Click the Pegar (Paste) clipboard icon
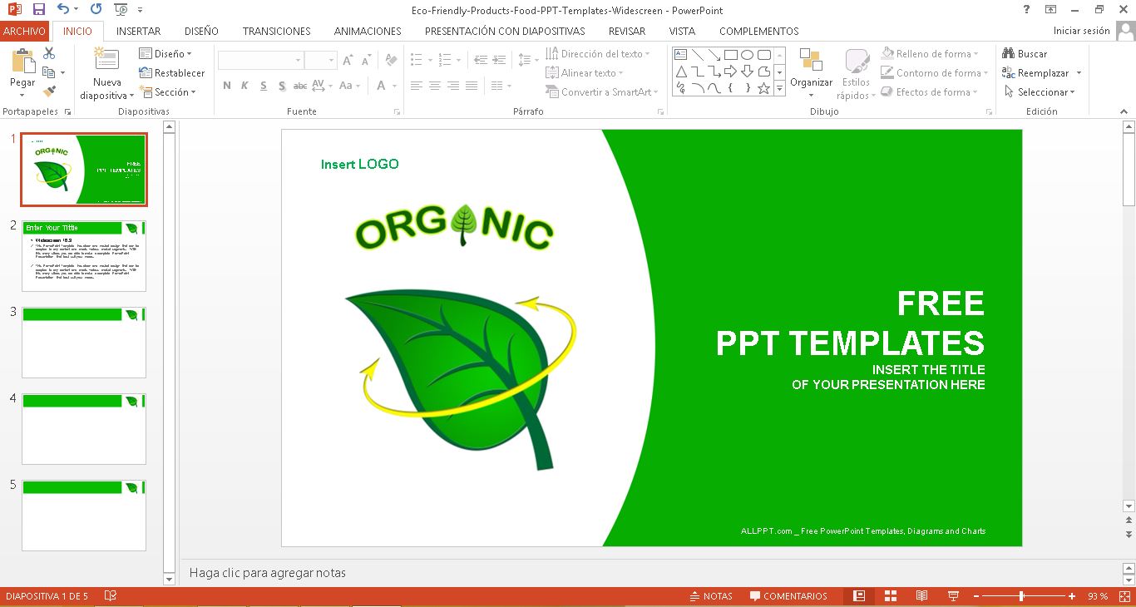This screenshot has width=1136, height=607. coord(22,62)
